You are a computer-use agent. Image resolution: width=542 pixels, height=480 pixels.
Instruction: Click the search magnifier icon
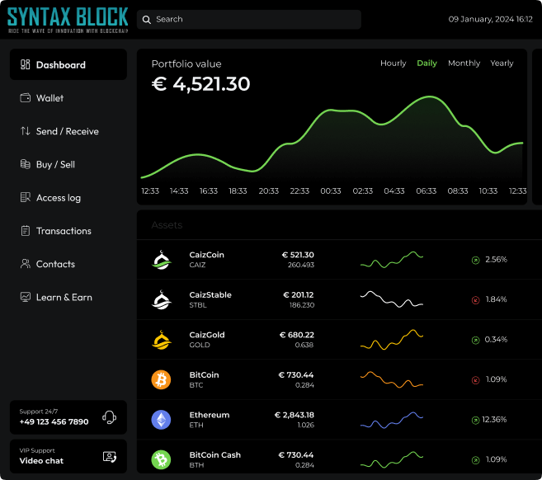pyautogui.click(x=146, y=19)
